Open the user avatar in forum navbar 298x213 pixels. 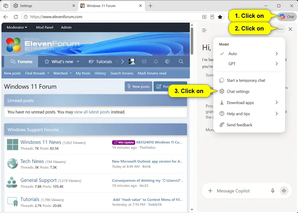pyautogui.click(x=132, y=61)
